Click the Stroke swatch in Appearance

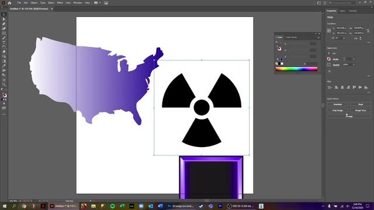pyautogui.click(x=329, y=59)
